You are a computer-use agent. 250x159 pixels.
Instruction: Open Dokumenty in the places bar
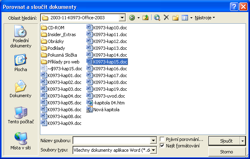pos(20,89)
